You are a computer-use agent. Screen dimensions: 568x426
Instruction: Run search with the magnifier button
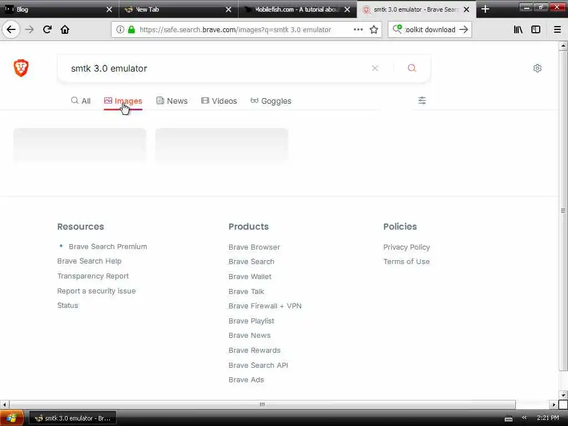click(x=412, y=68)
